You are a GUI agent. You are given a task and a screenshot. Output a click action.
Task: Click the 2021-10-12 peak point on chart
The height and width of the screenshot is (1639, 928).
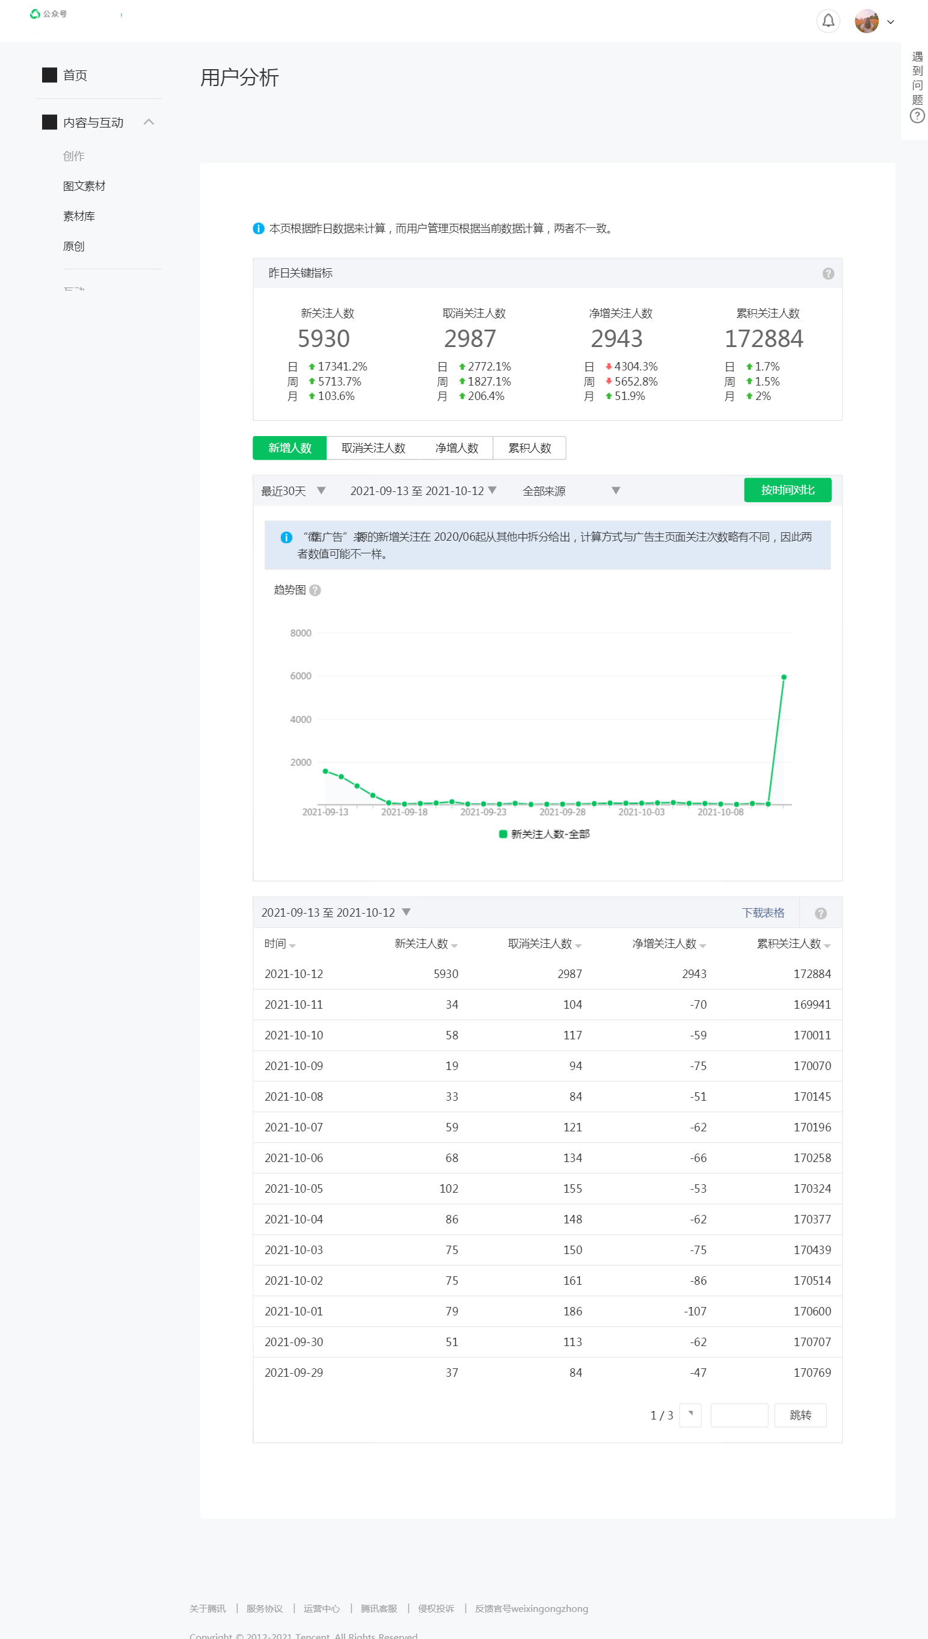pos(783,677)
